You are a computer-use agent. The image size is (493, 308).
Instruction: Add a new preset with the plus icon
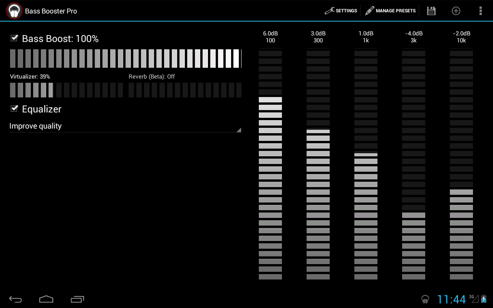[456, 11]
